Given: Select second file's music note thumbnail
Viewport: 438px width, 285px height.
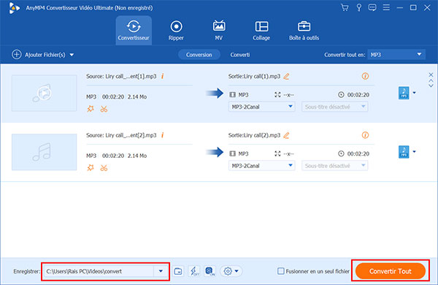Looking at the screenshot, I should coord(44,152).
